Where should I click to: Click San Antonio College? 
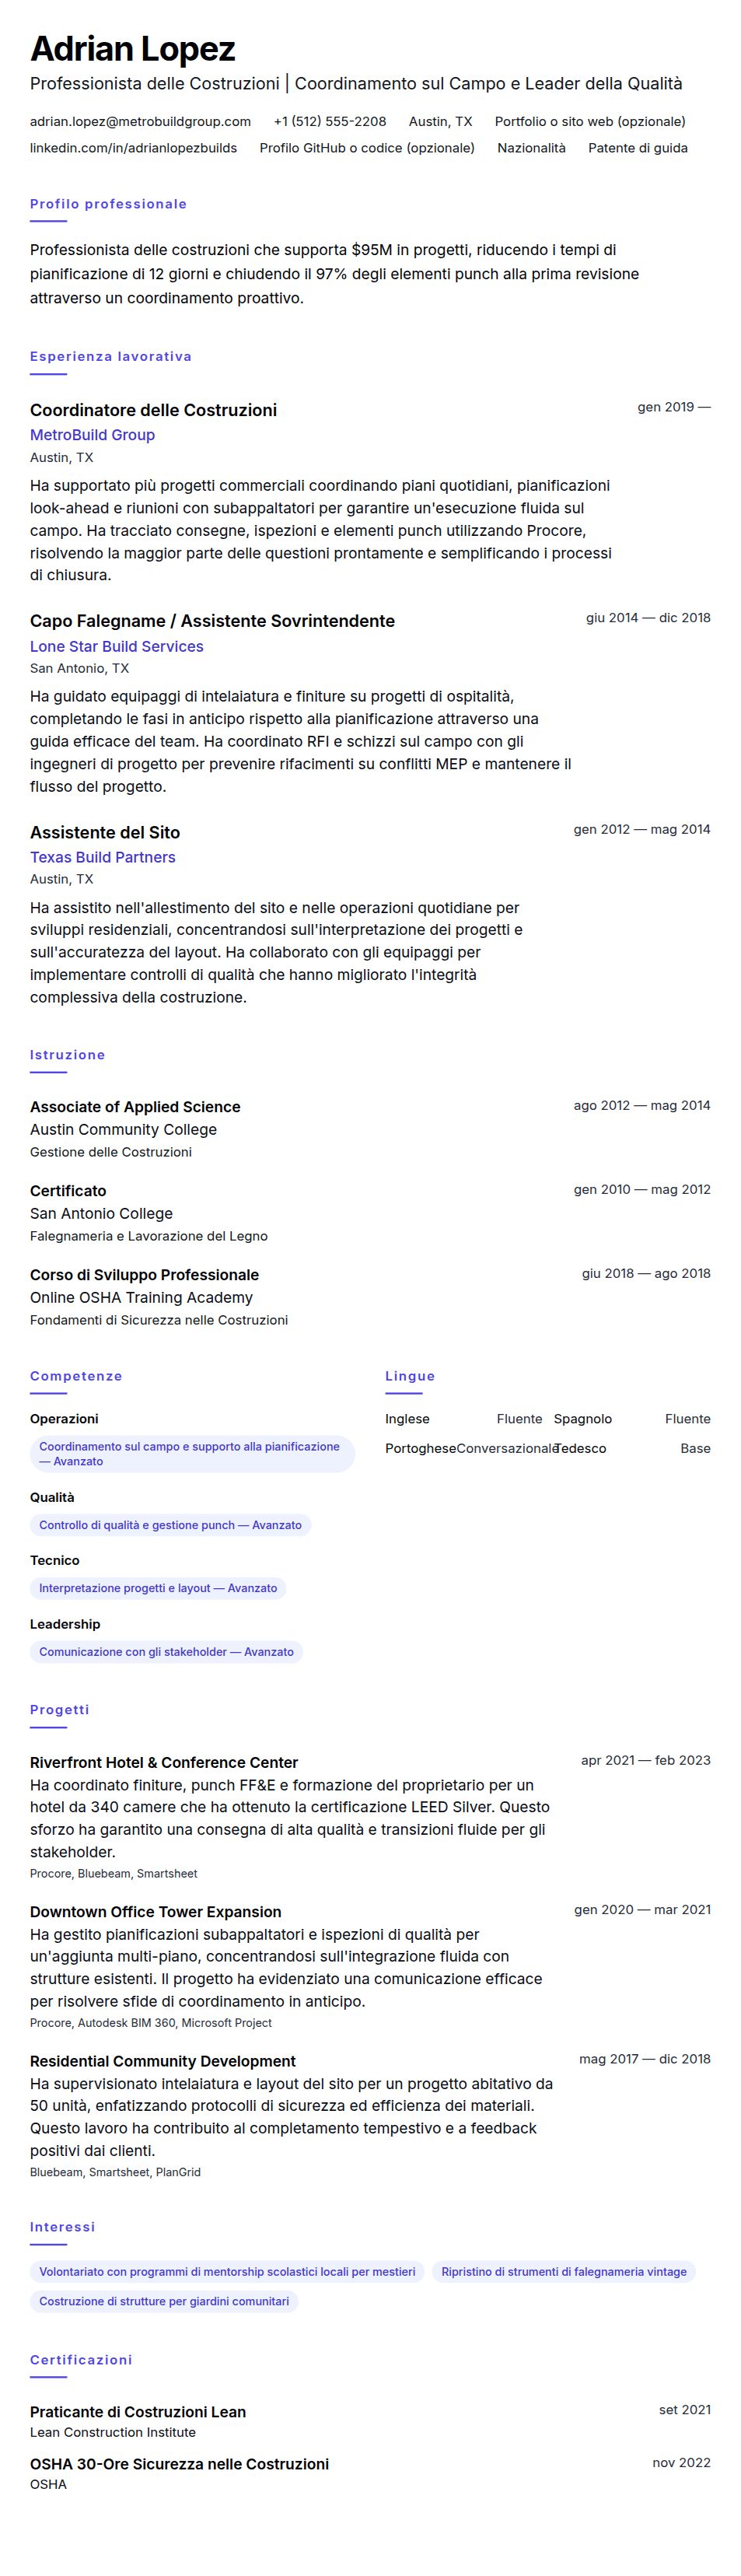(x=101, y=1213)
